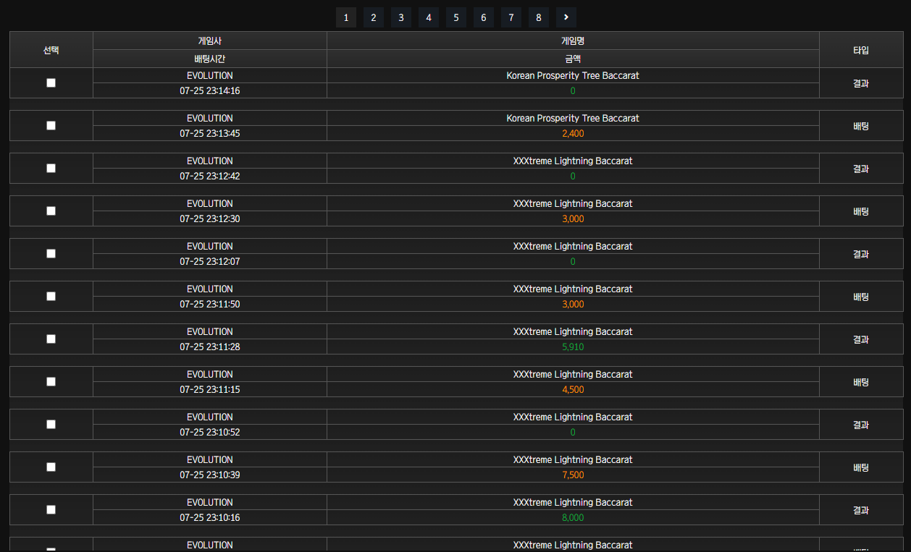
Task: Select the 7,500 bet row checkbox
Action: point(51,467)
